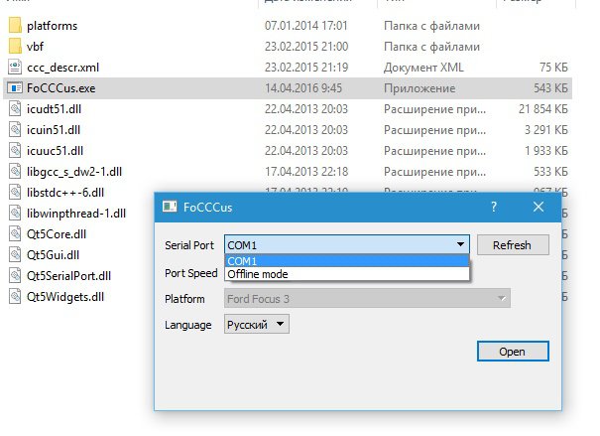Click the date '14.04.2016 9:45'
Image resolution: width=600 pixels, height=436 pixels.
(303, 88)
